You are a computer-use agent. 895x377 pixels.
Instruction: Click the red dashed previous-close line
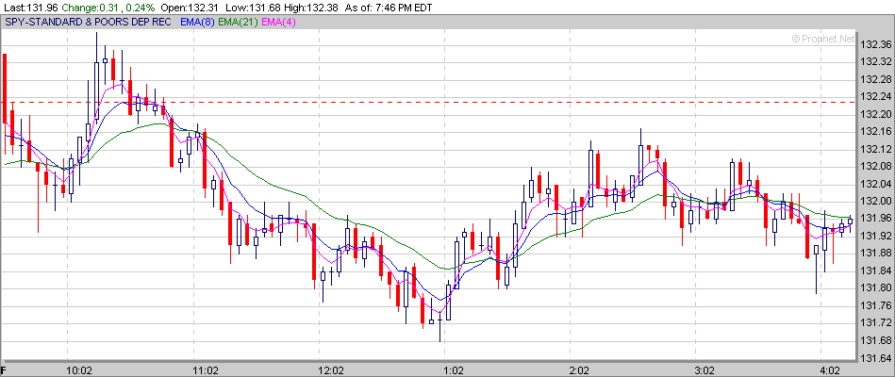click(x=429, y=102)
